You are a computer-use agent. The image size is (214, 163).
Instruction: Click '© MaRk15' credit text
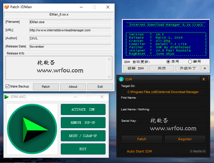click(198, 151)
